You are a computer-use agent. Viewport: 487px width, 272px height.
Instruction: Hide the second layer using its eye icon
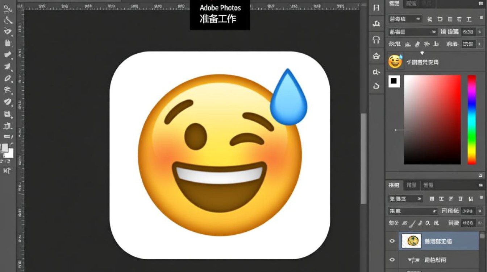coord(392,260)
